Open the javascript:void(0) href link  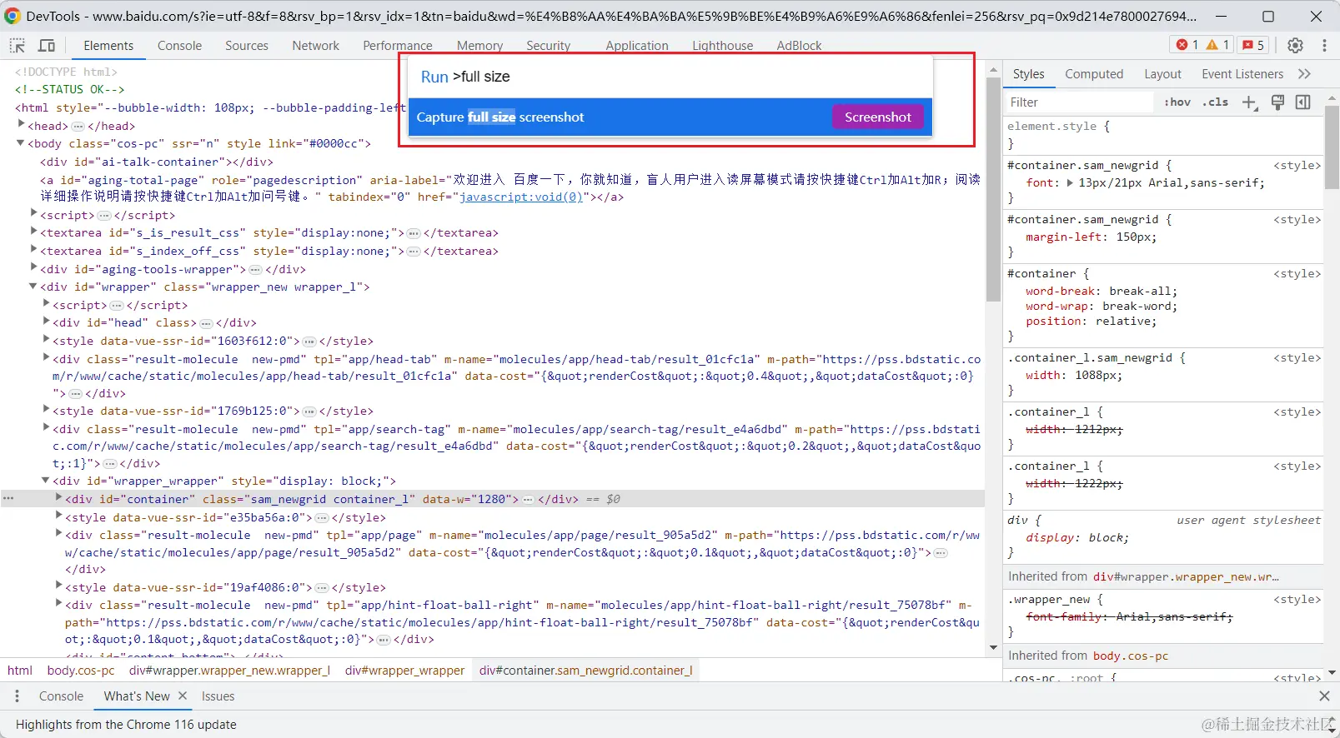pos(521,197)
